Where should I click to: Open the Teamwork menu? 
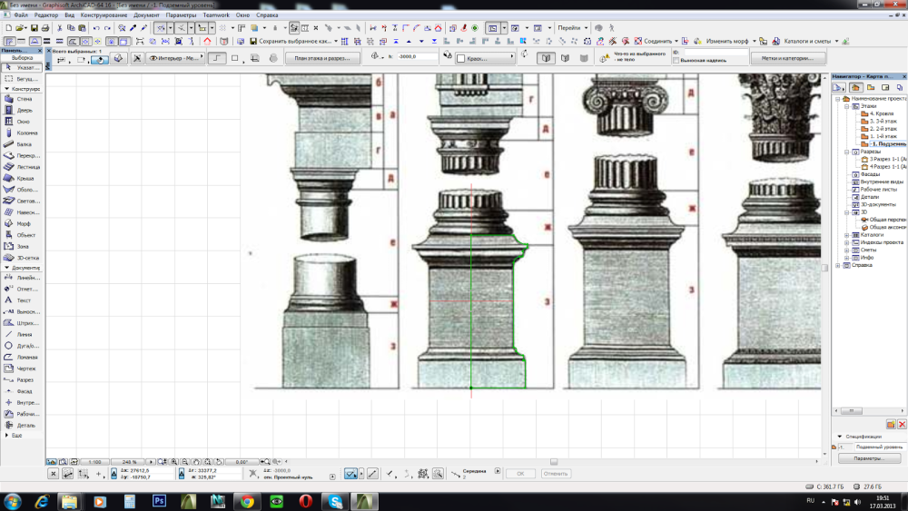point(216,15)
